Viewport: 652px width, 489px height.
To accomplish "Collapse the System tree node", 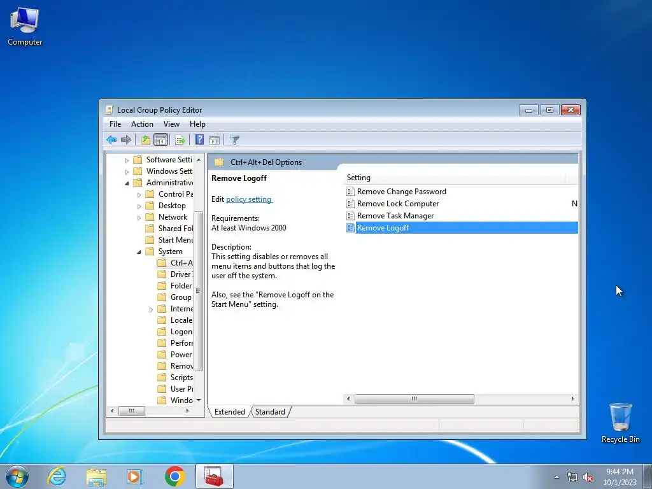I will (139, 252).
